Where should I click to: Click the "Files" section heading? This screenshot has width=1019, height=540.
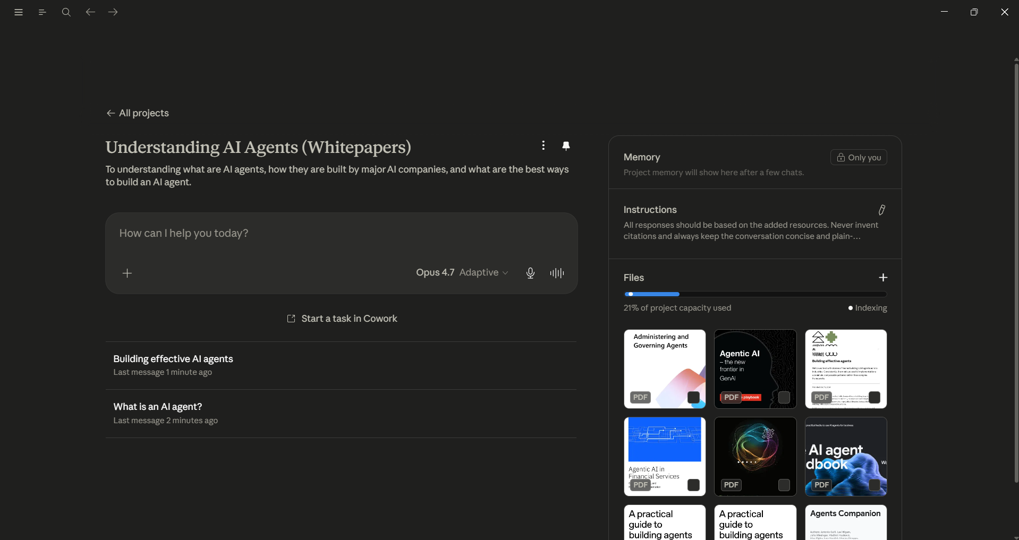(x=634, y=278)
